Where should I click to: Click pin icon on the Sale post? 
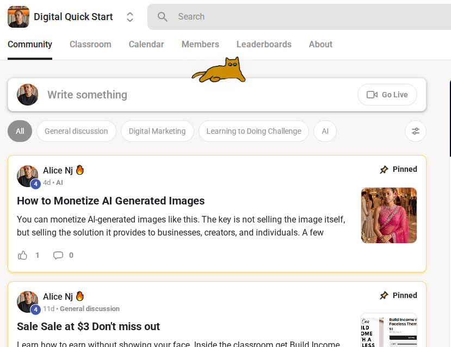pyautogui.click(x=384, y=295)
